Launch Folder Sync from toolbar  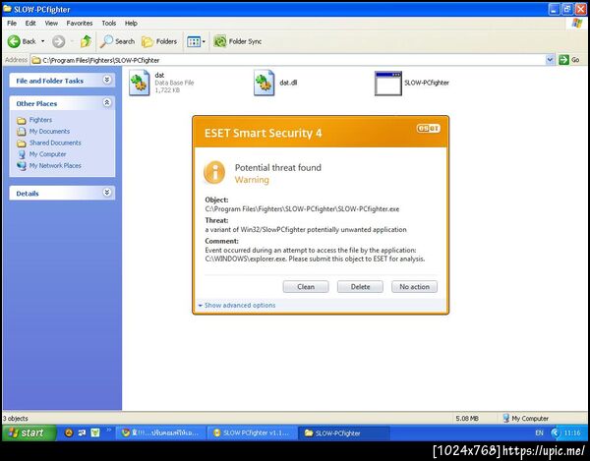pyautogui.click(x=237, y=41)
